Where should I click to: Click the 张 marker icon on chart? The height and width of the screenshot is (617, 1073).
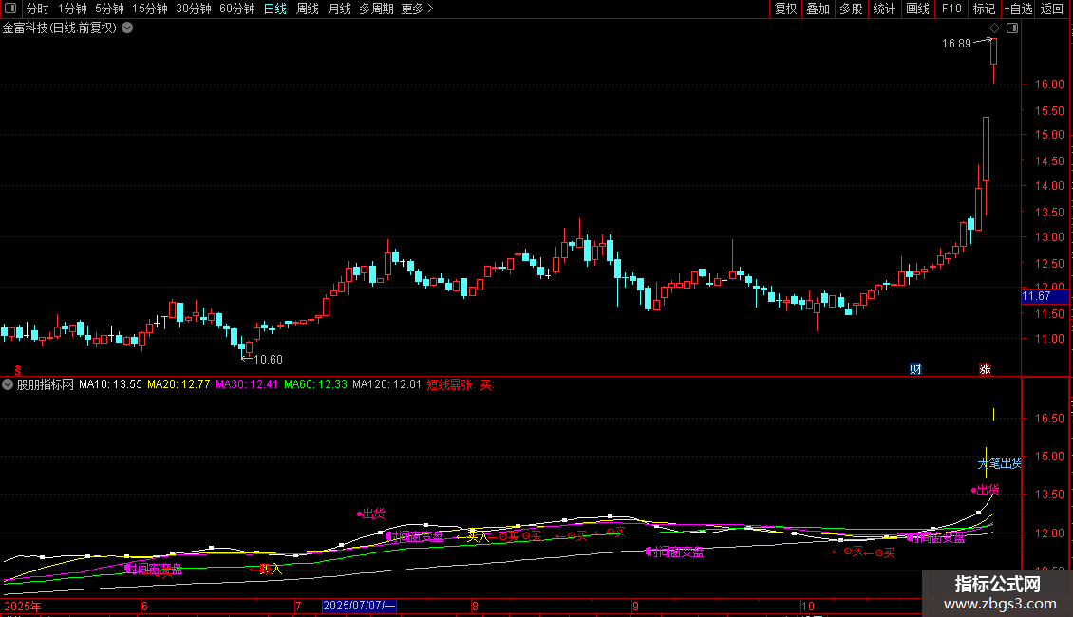coord(985,368)
